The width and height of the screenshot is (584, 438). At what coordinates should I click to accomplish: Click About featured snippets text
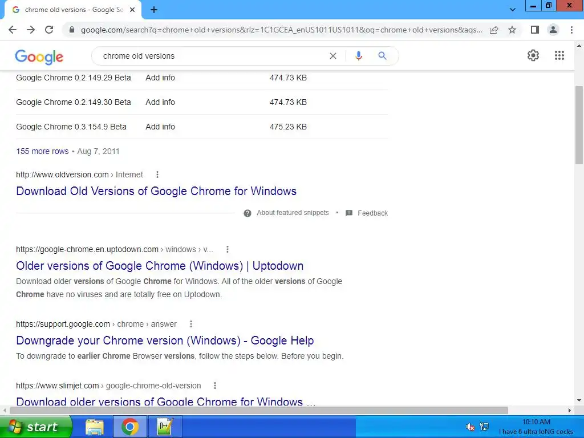[293, 213]
